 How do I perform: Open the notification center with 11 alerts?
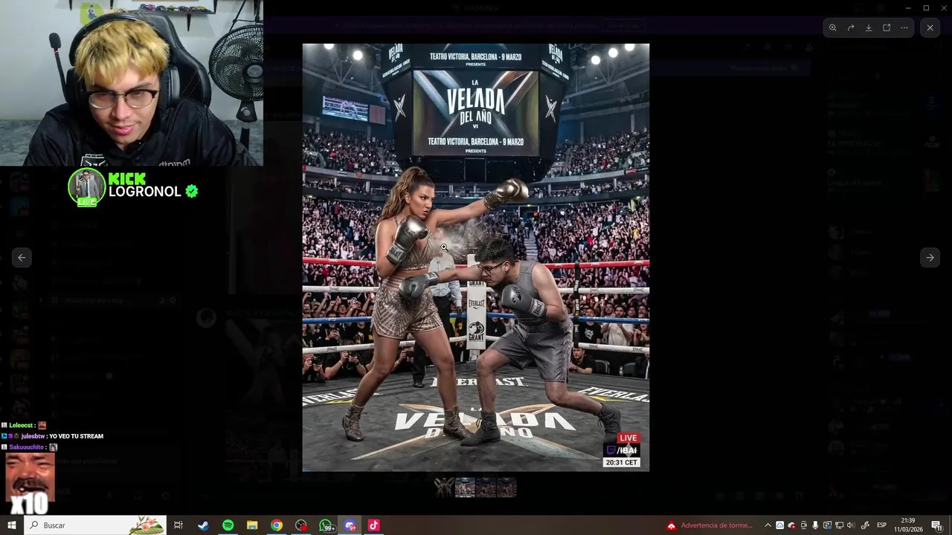click(x=937, y=525)
